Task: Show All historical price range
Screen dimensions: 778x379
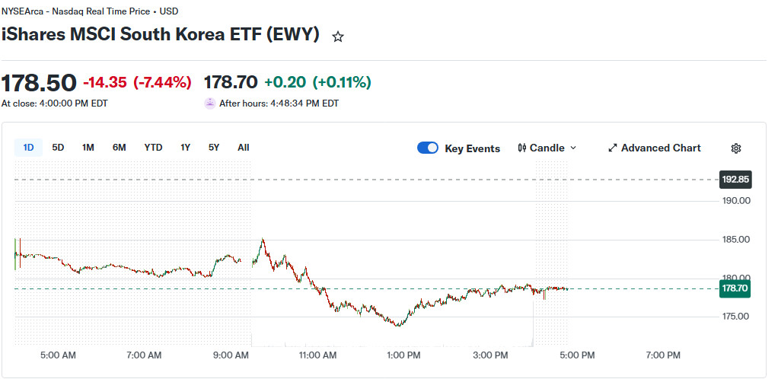Action: point(243,148)
